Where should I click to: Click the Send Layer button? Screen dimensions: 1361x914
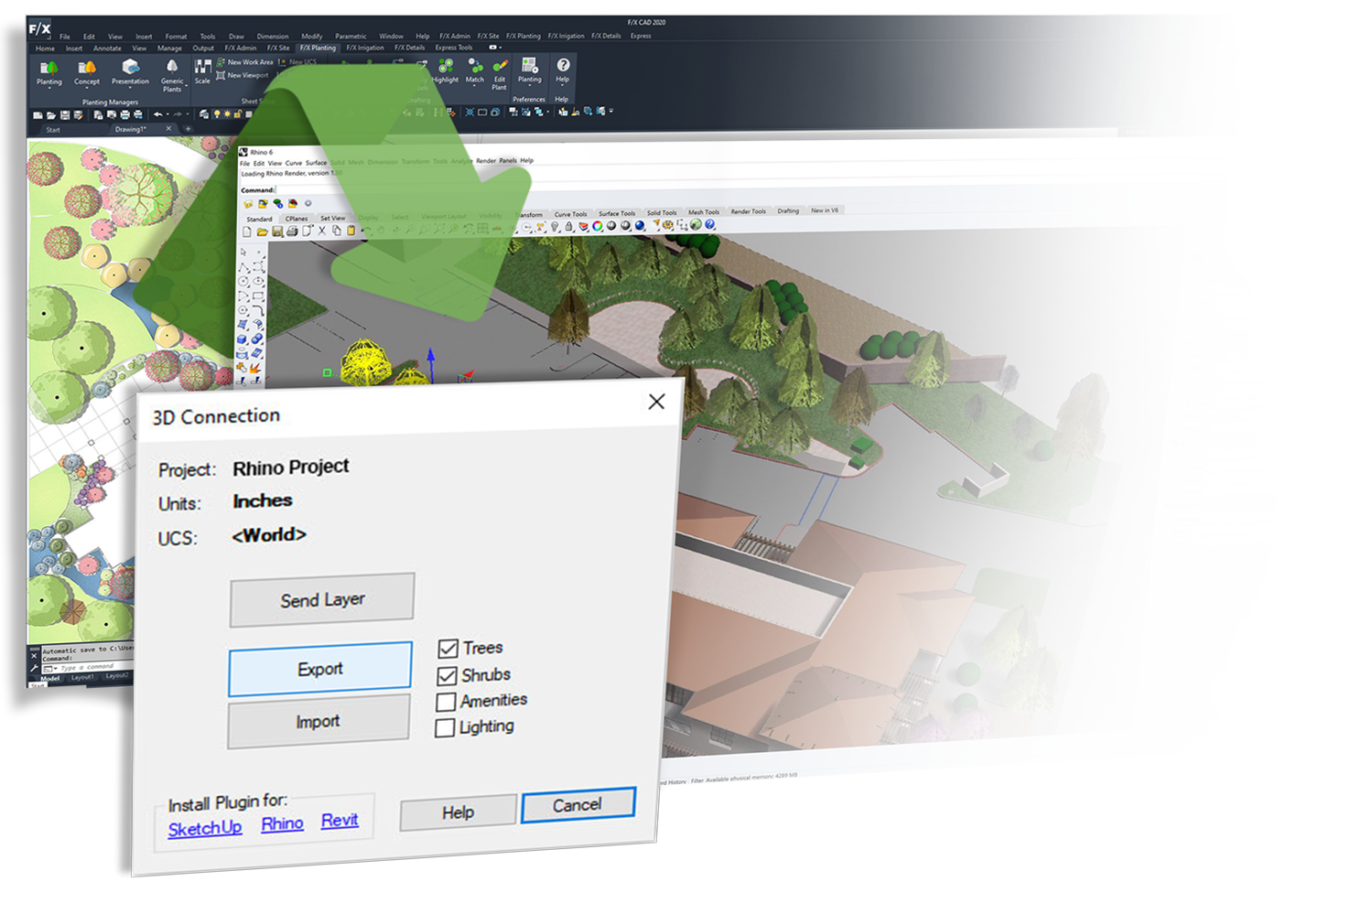pyautogui.click(x=322, y=600)
